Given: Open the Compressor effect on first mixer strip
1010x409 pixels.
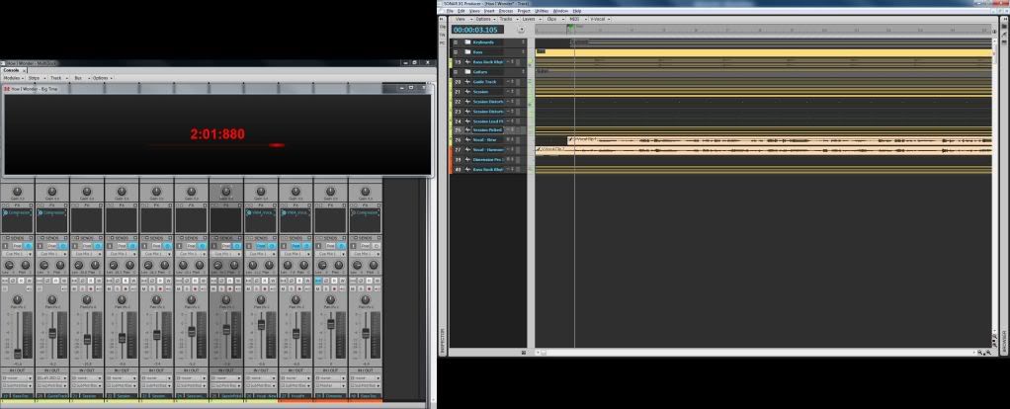Looking at the screenshot, I should (x=18, y=212).
